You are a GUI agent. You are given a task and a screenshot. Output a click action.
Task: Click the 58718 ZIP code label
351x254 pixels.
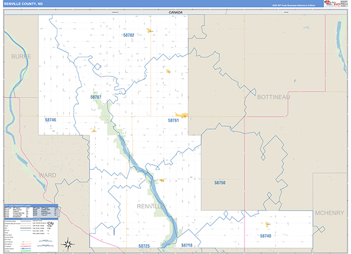tap(187, 245)
